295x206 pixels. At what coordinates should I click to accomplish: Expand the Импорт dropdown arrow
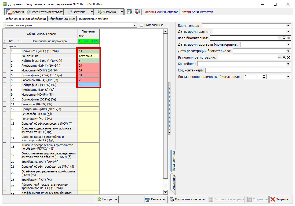pyautogui.click(x=116, y=199)
